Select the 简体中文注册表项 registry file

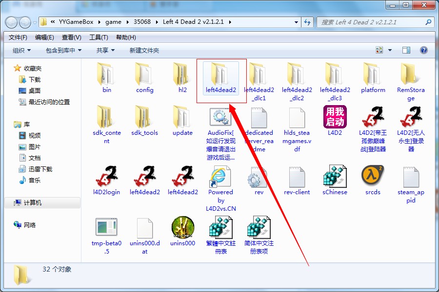tap(259, 235)
